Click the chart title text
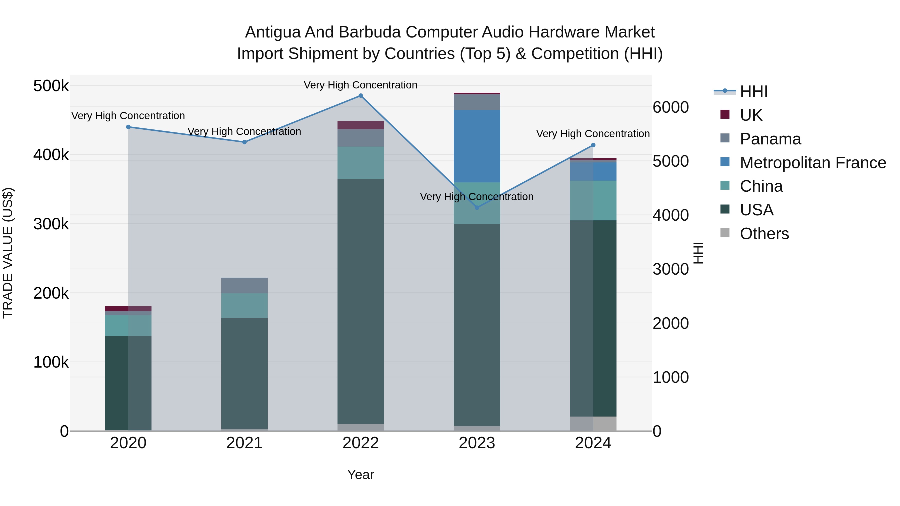The height and width of the screenshot is (506, 900). point(450,42)
